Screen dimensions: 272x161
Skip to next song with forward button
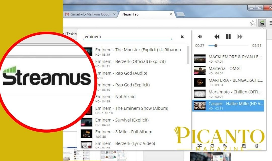click(240, 36)
